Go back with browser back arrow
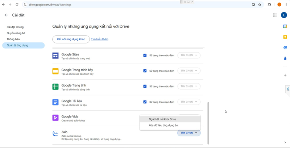 (3, 5)
